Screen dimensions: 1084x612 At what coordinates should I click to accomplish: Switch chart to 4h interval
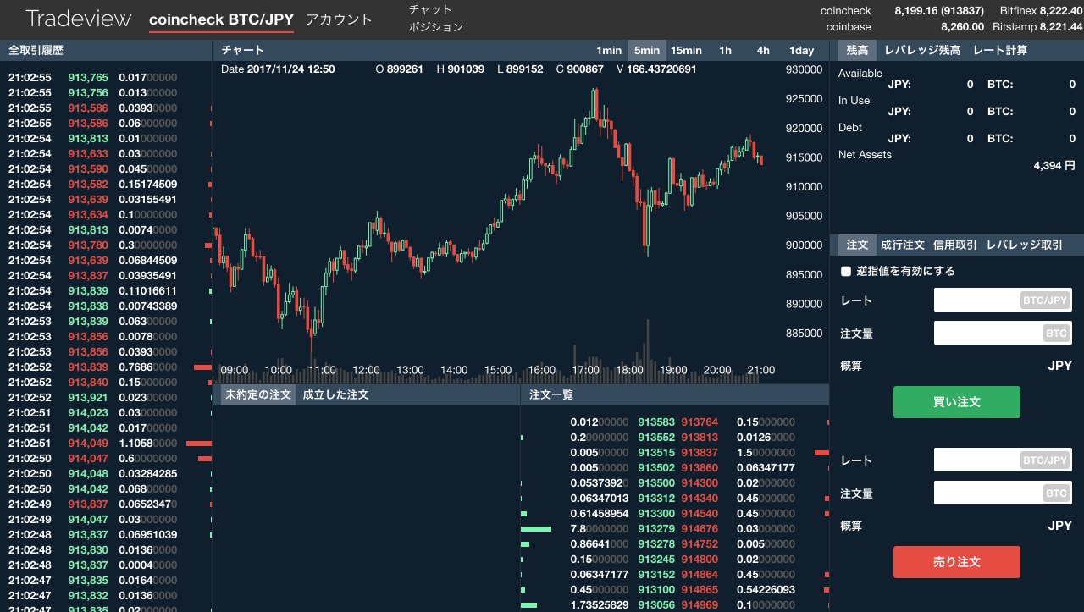coord(763,50)
